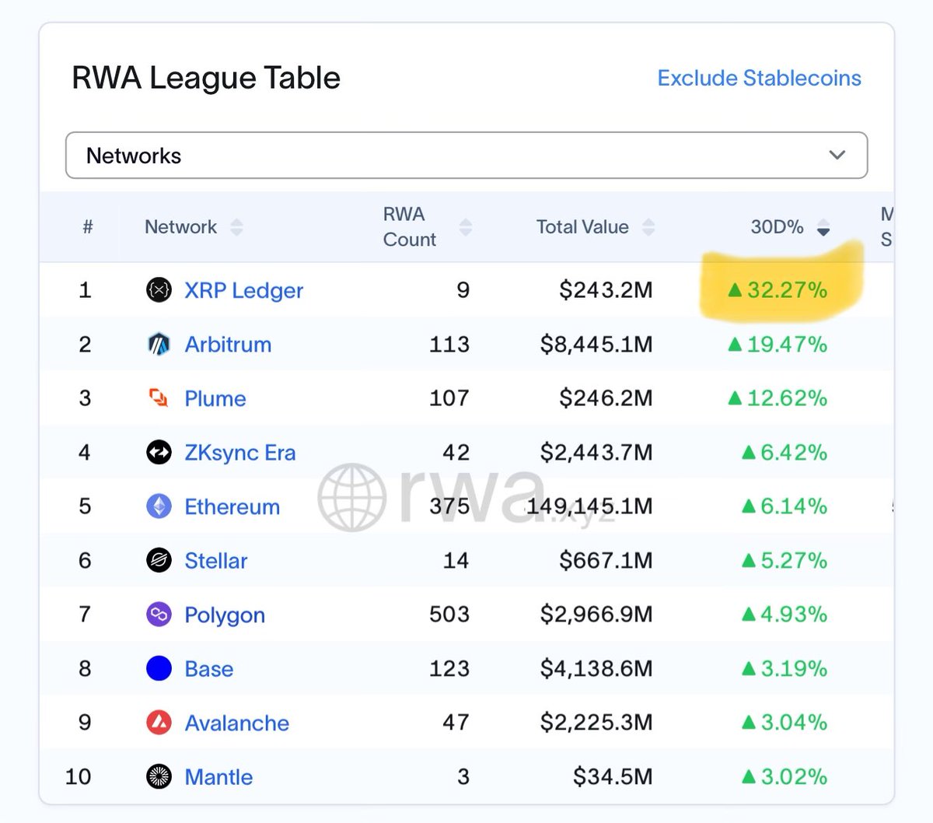Screen dimensions: 933x823
Task: Select Avalanche's $2,225.3M total value
Action: (x=596, y=723)
